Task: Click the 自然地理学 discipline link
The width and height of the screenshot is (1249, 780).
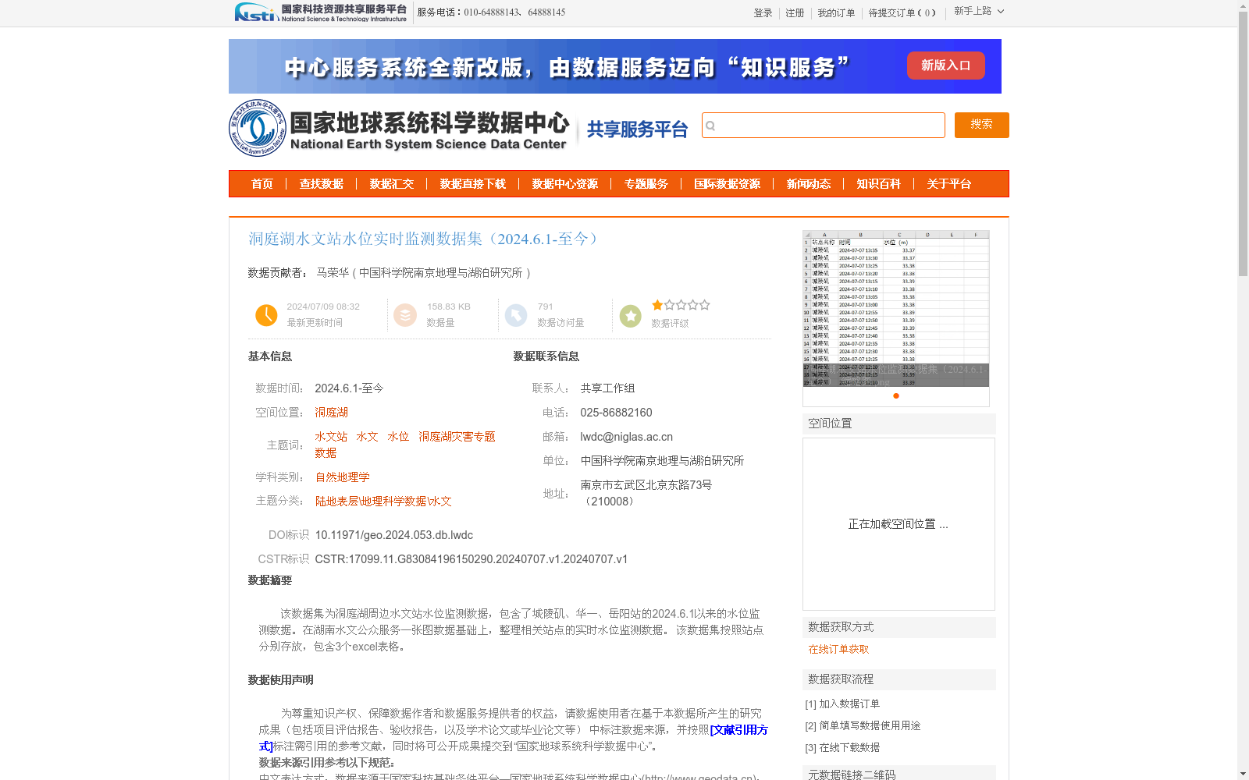Action: [x=343, y=477]
